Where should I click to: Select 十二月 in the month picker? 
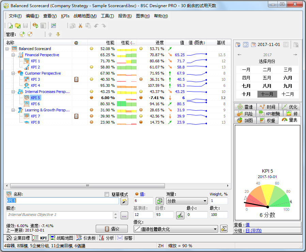pos(288,94)
